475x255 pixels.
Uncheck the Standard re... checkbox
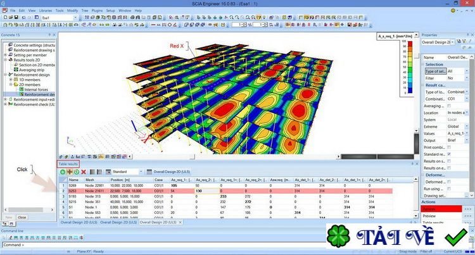[449, 154]
